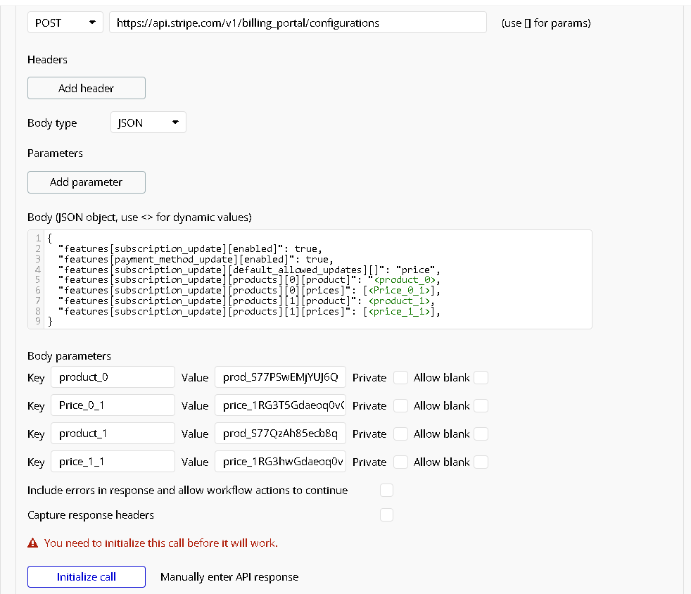This screenshot has height=594, width=691.
Task: Click Manually enter API response link
Action: point(229,577)
